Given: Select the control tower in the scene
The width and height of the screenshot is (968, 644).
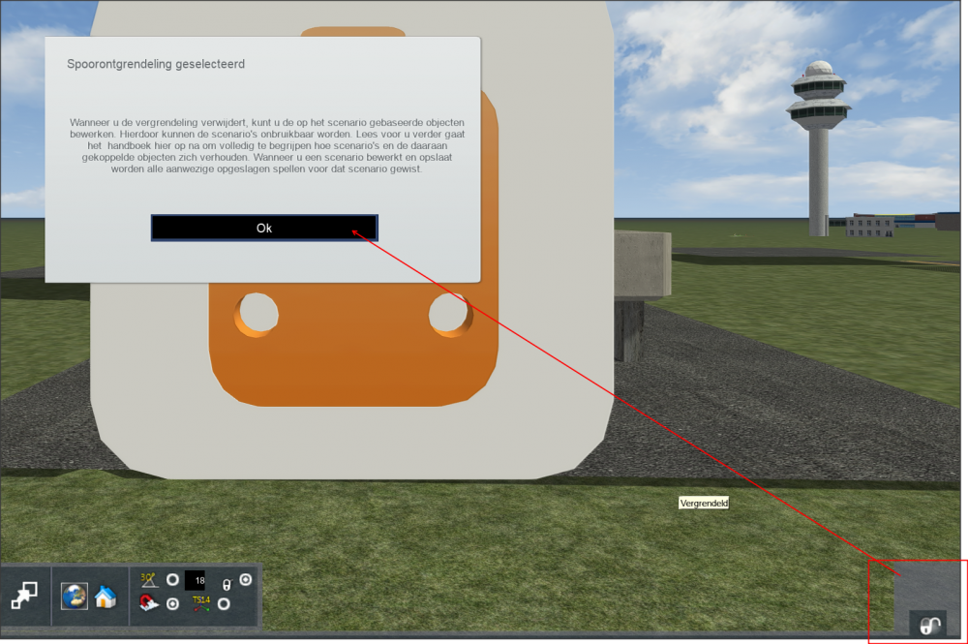Looking at the screenshot, I should click(819, 145).
